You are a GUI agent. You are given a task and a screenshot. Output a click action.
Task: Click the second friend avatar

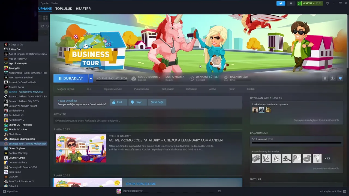(x=261, y=110)
